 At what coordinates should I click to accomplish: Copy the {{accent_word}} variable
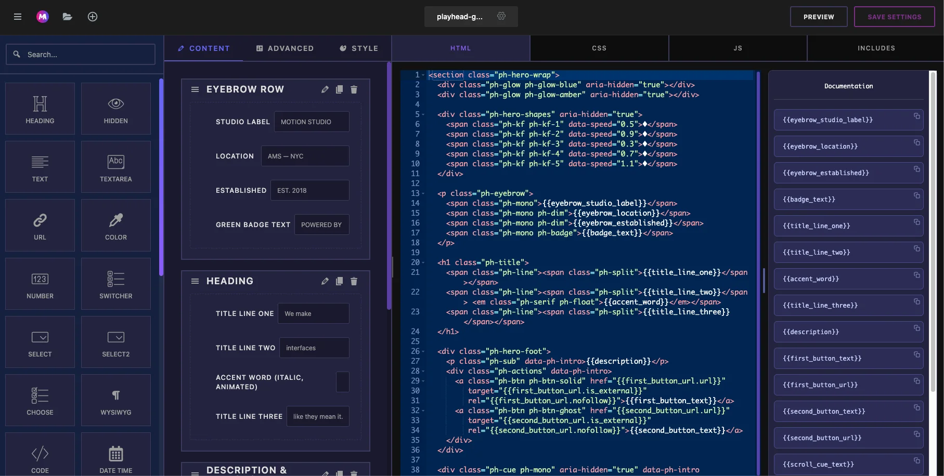[917, 275]
